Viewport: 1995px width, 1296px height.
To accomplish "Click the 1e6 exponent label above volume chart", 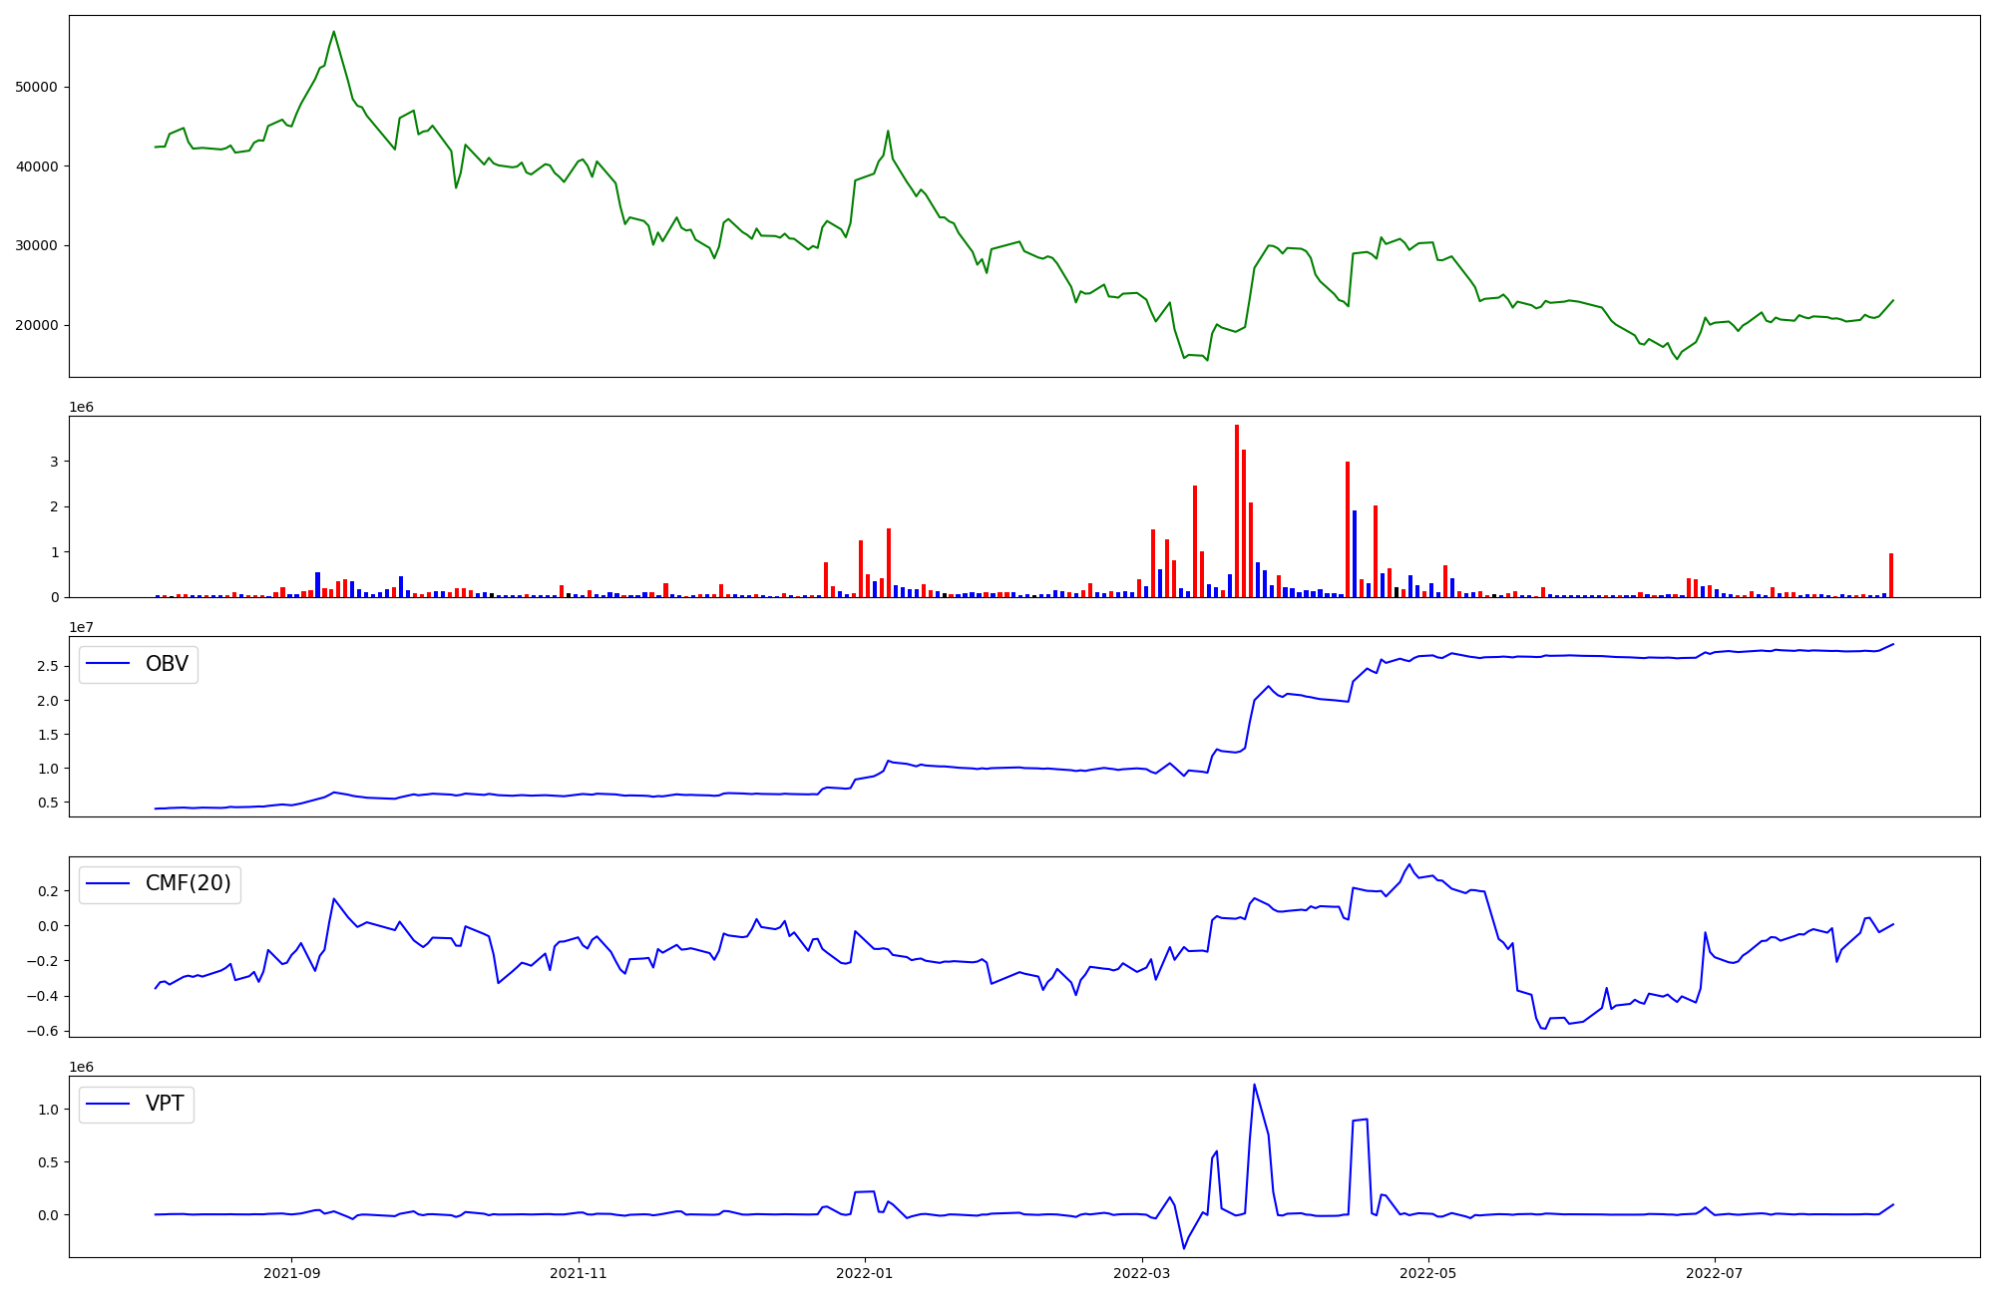I will 81,407.
